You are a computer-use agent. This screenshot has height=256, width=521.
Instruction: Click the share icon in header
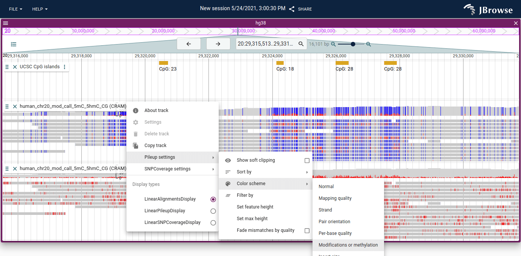(292, 9)
